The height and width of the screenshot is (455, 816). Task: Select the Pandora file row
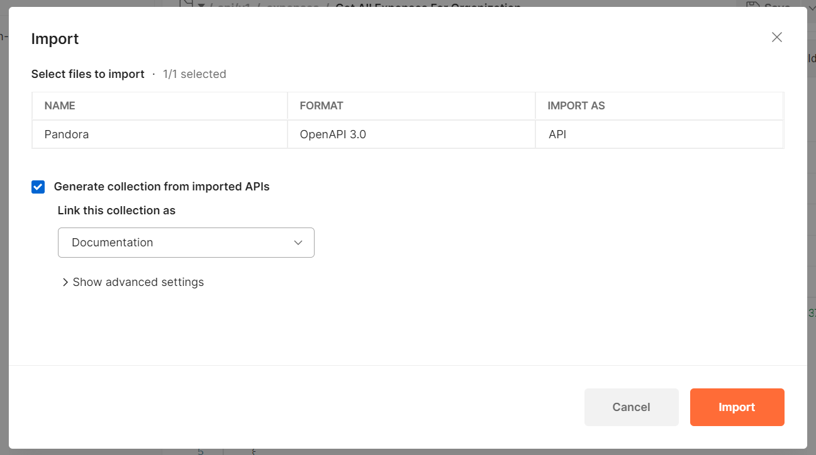click(67, 134)
